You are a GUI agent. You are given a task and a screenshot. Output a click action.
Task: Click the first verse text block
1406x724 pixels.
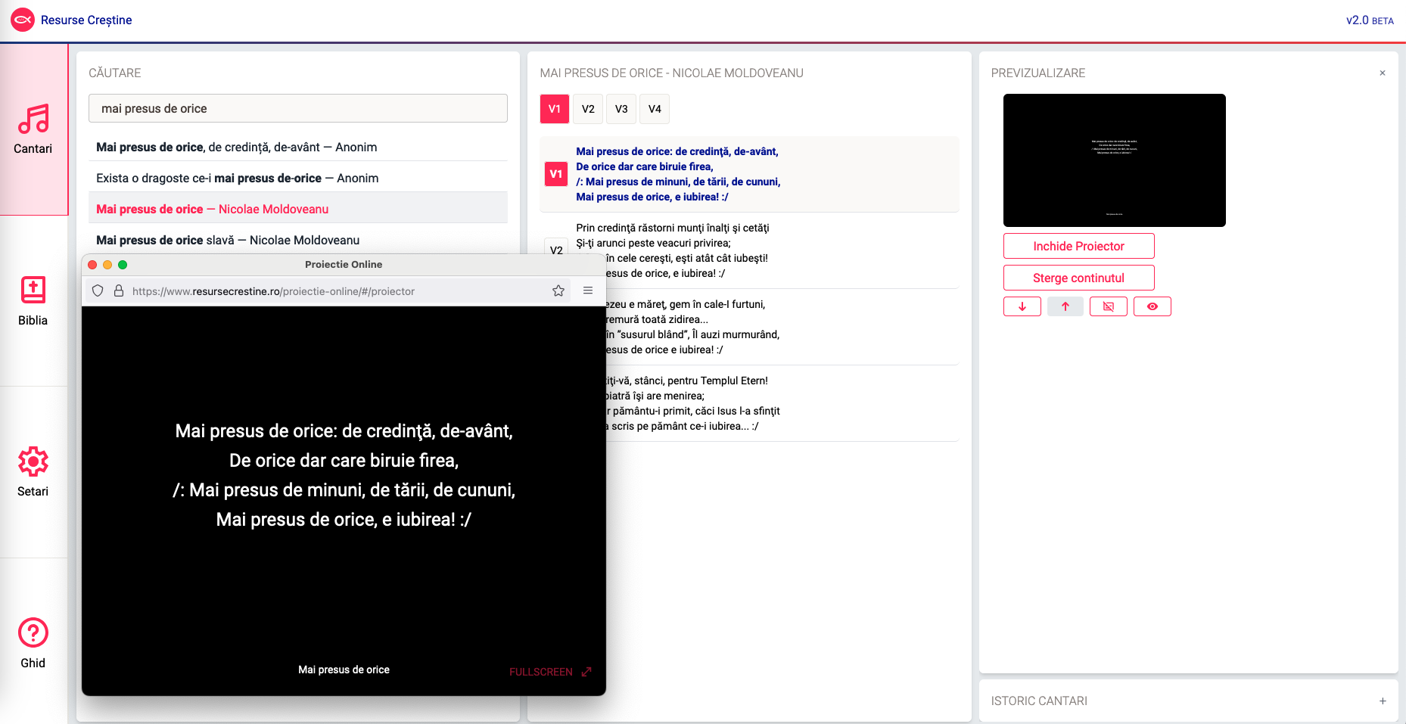coord(678,174)
